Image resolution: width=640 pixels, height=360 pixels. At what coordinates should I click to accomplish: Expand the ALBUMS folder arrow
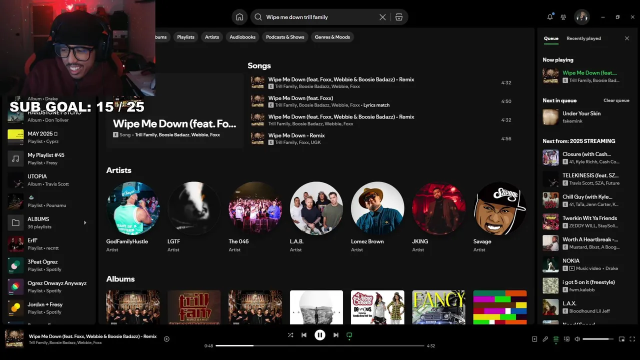pyautogui.click(x=84, y=222)
